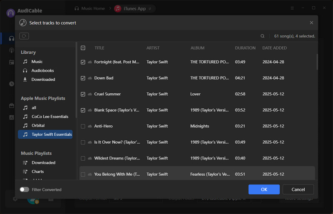Click the toolbox icon in AudiCable sidebar

click(x=12, y=106)
